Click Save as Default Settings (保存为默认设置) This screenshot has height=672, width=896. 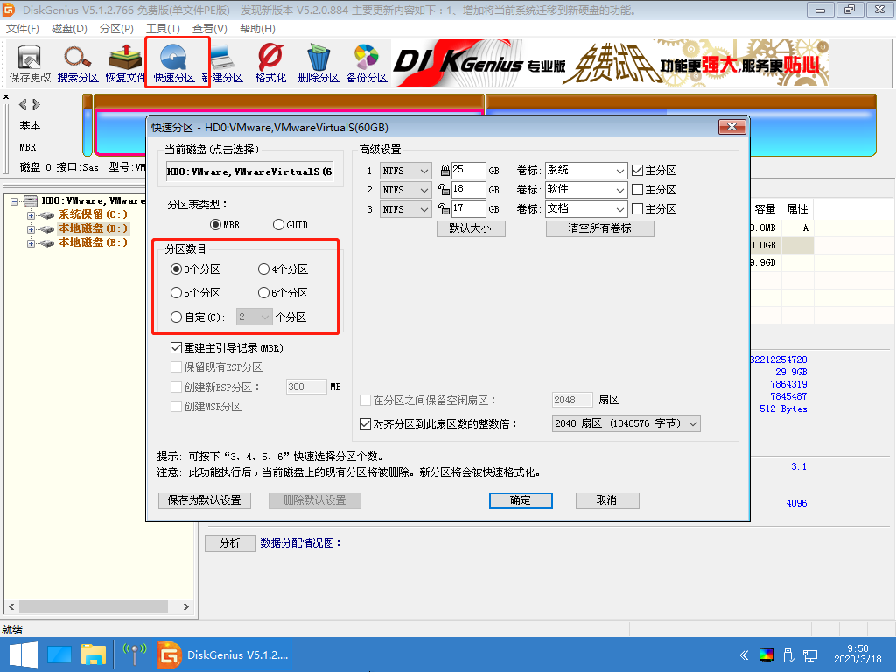point(205,500)
